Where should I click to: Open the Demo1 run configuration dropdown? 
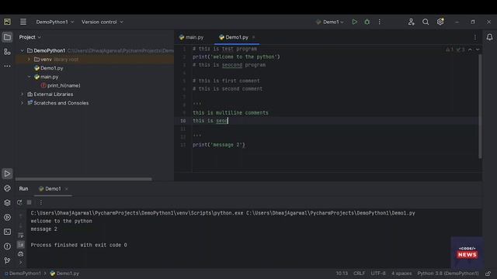[330, 22]
